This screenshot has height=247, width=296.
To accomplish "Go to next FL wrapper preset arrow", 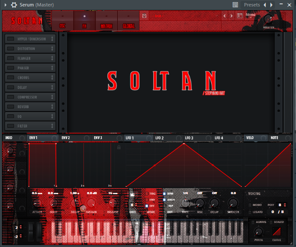I will click(271, 5).
